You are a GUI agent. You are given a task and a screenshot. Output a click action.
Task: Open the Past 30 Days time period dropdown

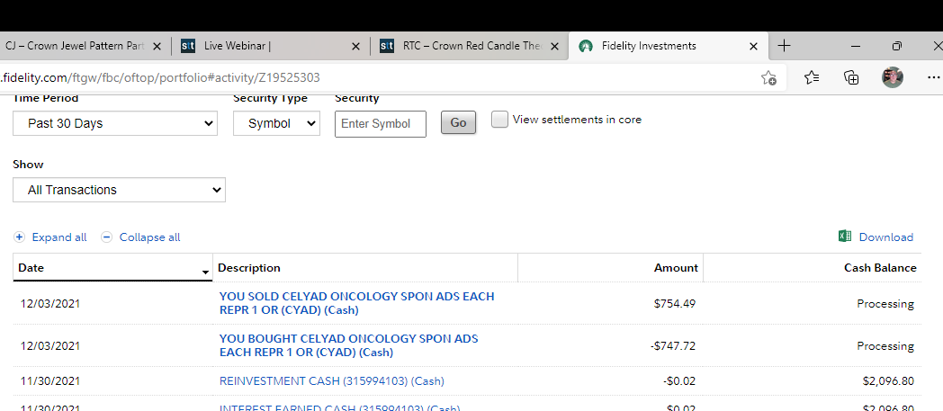pos(115,123)
